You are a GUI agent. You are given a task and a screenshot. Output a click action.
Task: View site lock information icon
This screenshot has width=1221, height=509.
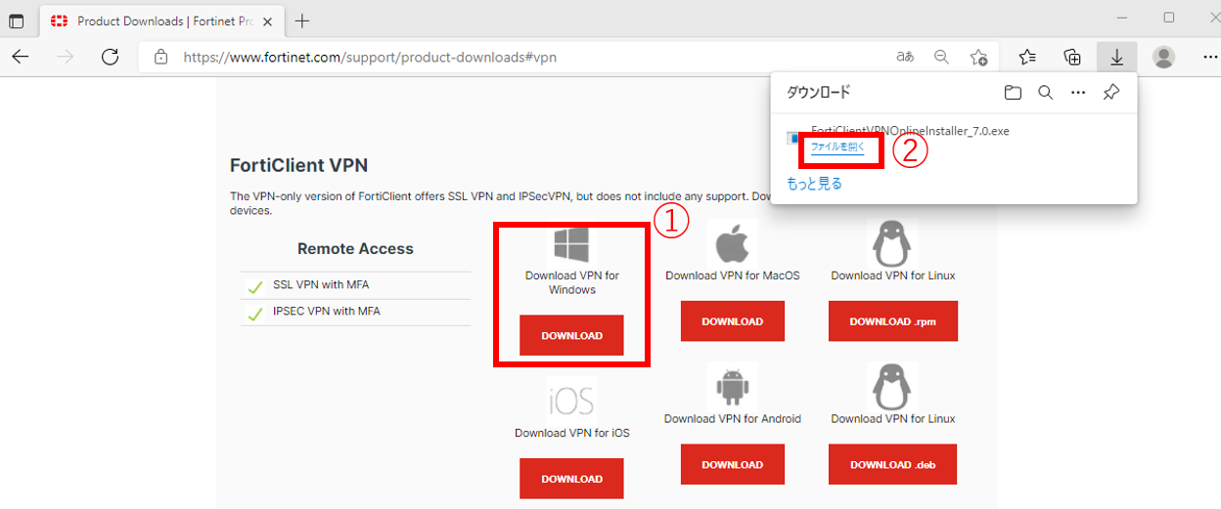pyautogui.click(x=161, y=58)
